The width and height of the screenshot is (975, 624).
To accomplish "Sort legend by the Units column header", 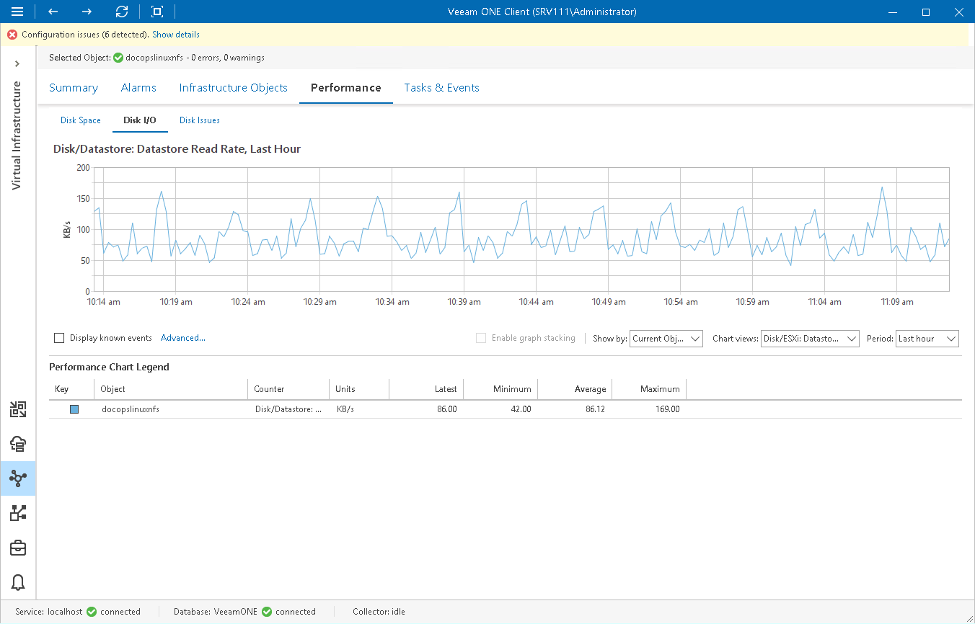I will click(x=359, y=389).
